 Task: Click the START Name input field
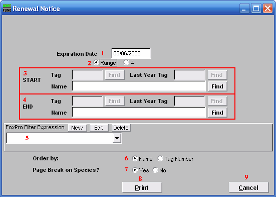pos(139,86)
